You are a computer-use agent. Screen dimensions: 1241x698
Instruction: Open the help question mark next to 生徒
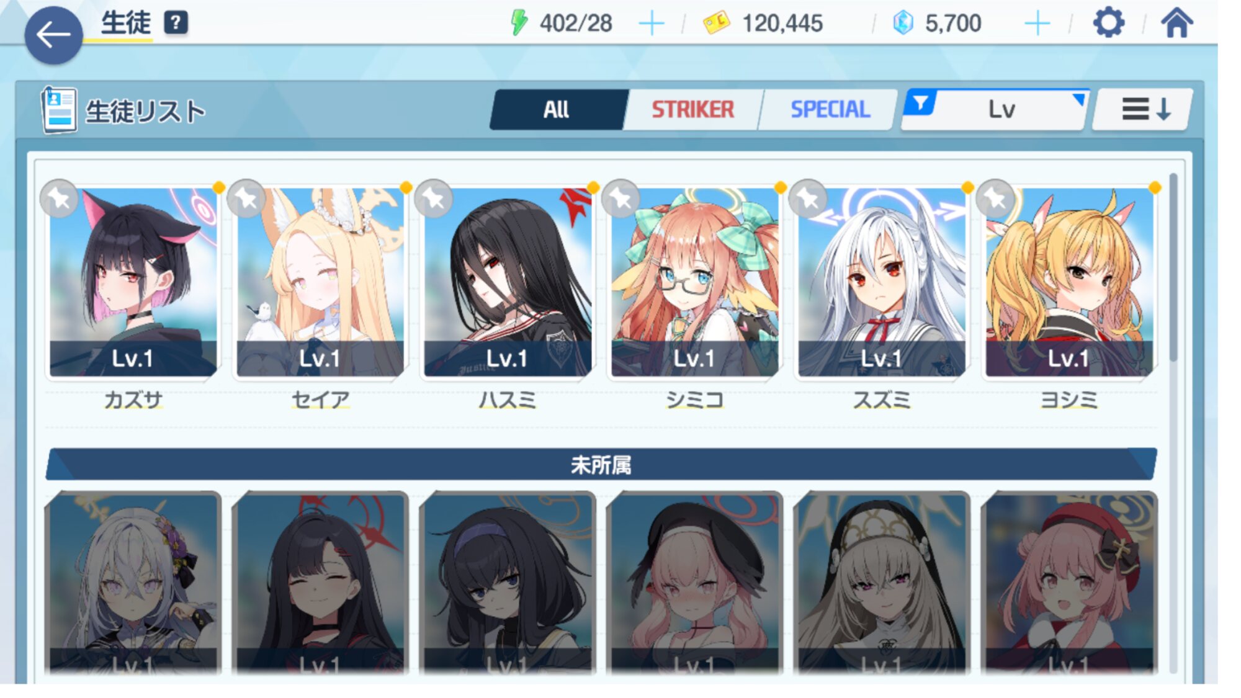click(176, 23)
